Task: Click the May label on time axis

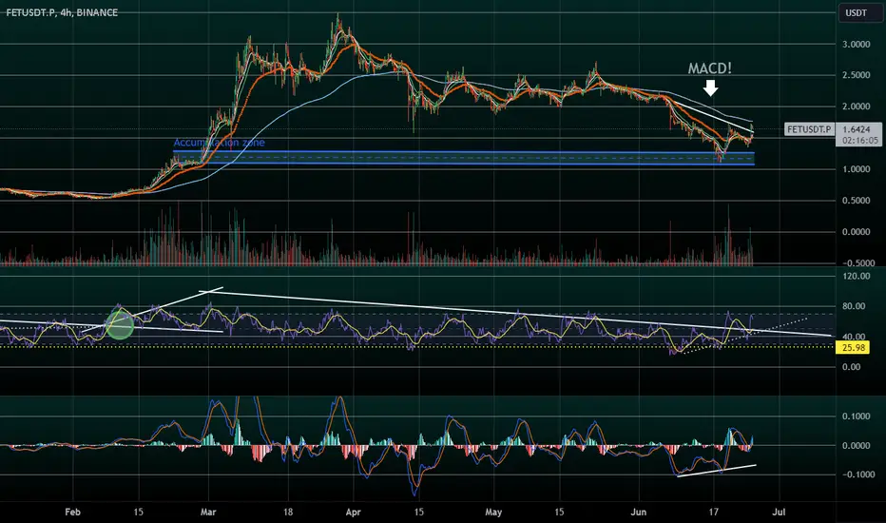Action: (493, 513)
